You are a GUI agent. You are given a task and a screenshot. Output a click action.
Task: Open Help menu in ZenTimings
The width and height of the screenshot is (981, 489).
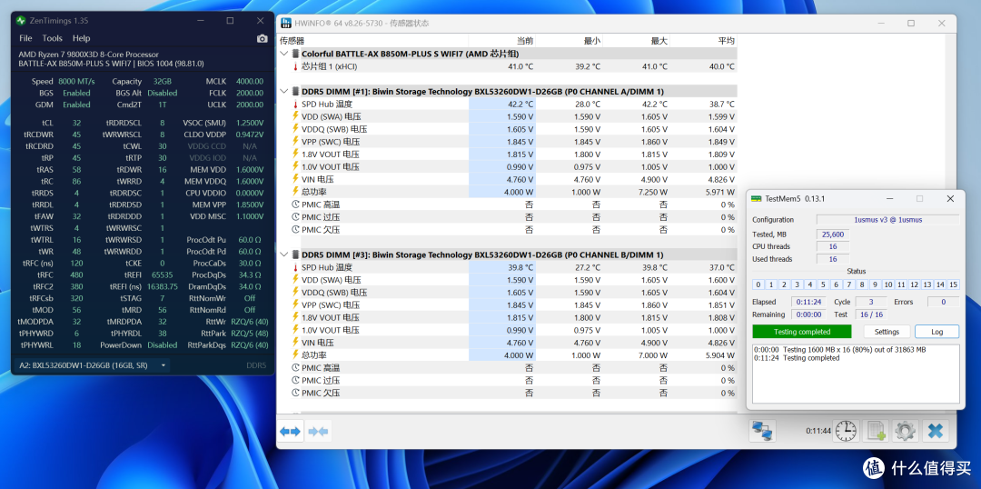point(82,38)
